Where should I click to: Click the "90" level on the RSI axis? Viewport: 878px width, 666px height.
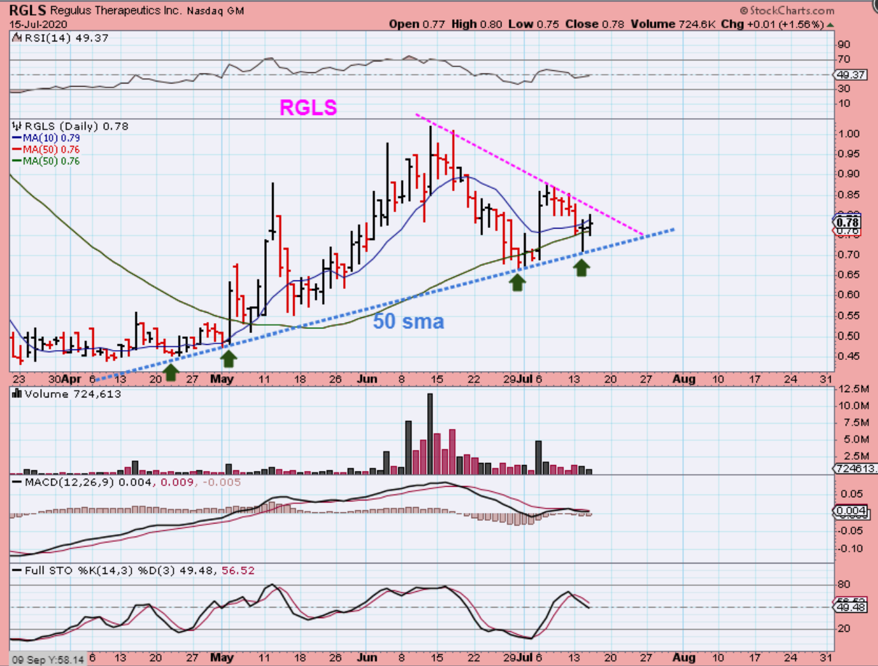[844, 45]
